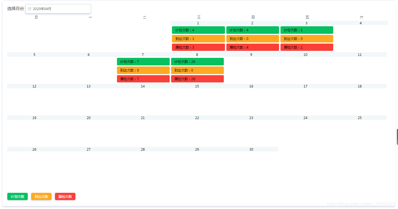Click the red 漏检次数 legend button
Image resolution: width=398 pixels, height=209 pixels.
65,196
